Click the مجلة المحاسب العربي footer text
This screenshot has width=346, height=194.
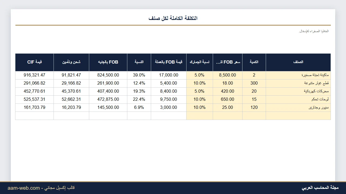pos(320,188)
